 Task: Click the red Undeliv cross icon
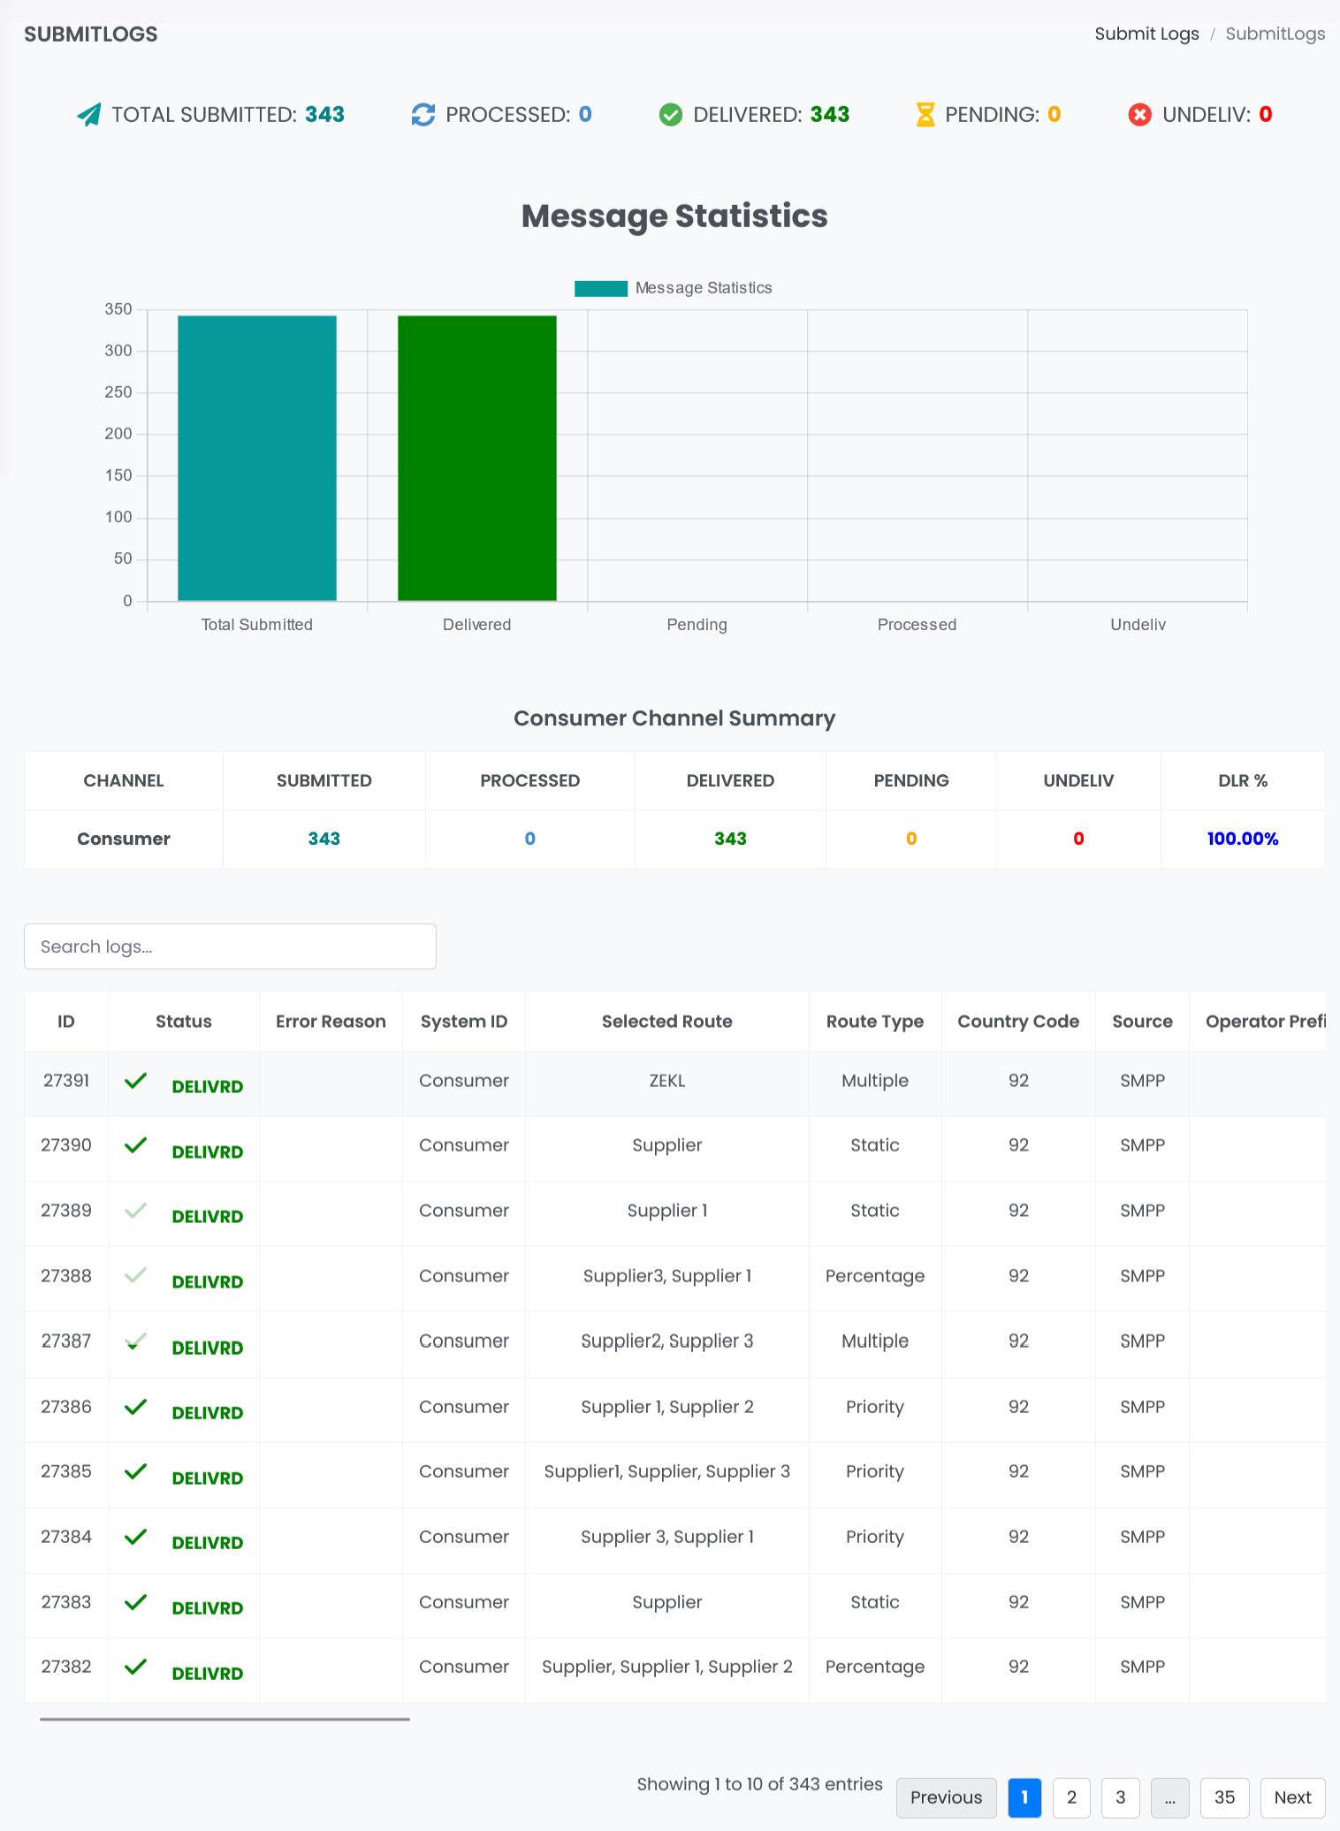coord(1139,115)
